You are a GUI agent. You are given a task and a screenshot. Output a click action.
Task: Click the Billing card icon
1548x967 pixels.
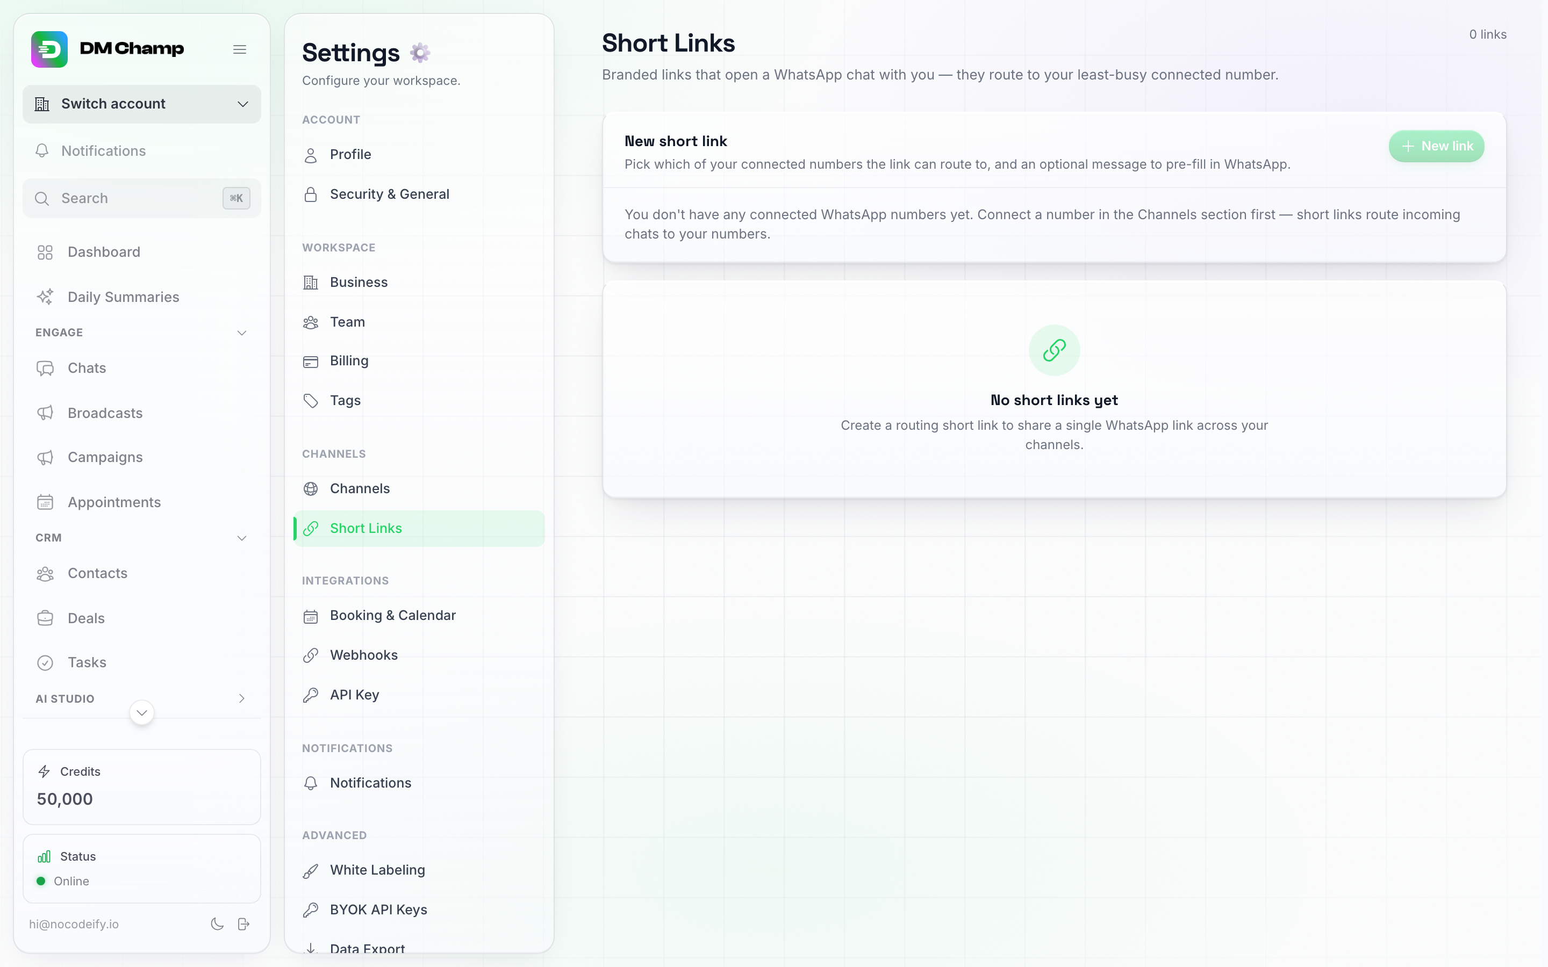(311, 362)
